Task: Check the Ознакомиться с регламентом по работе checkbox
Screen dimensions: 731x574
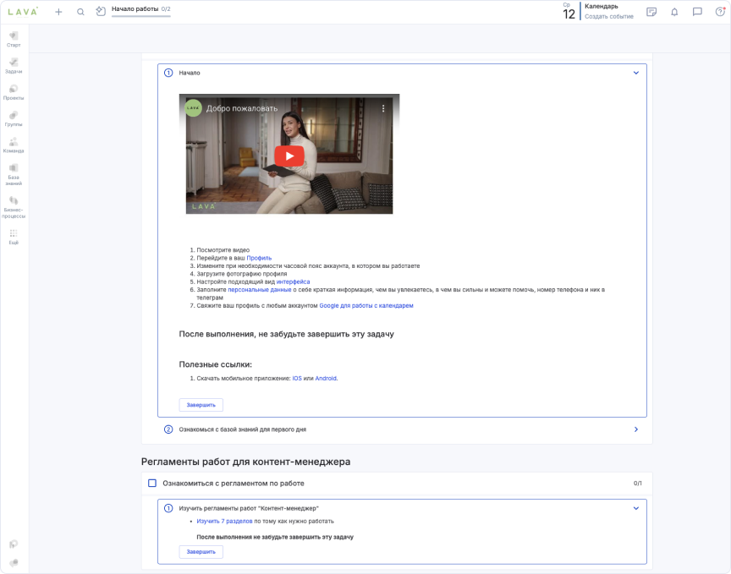Action: [152, 484]
